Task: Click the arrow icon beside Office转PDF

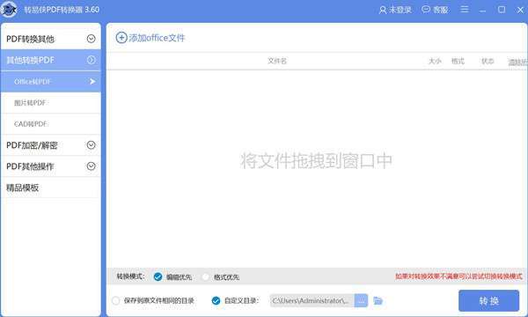Action: pyautogui.click(x=92, y=82)
